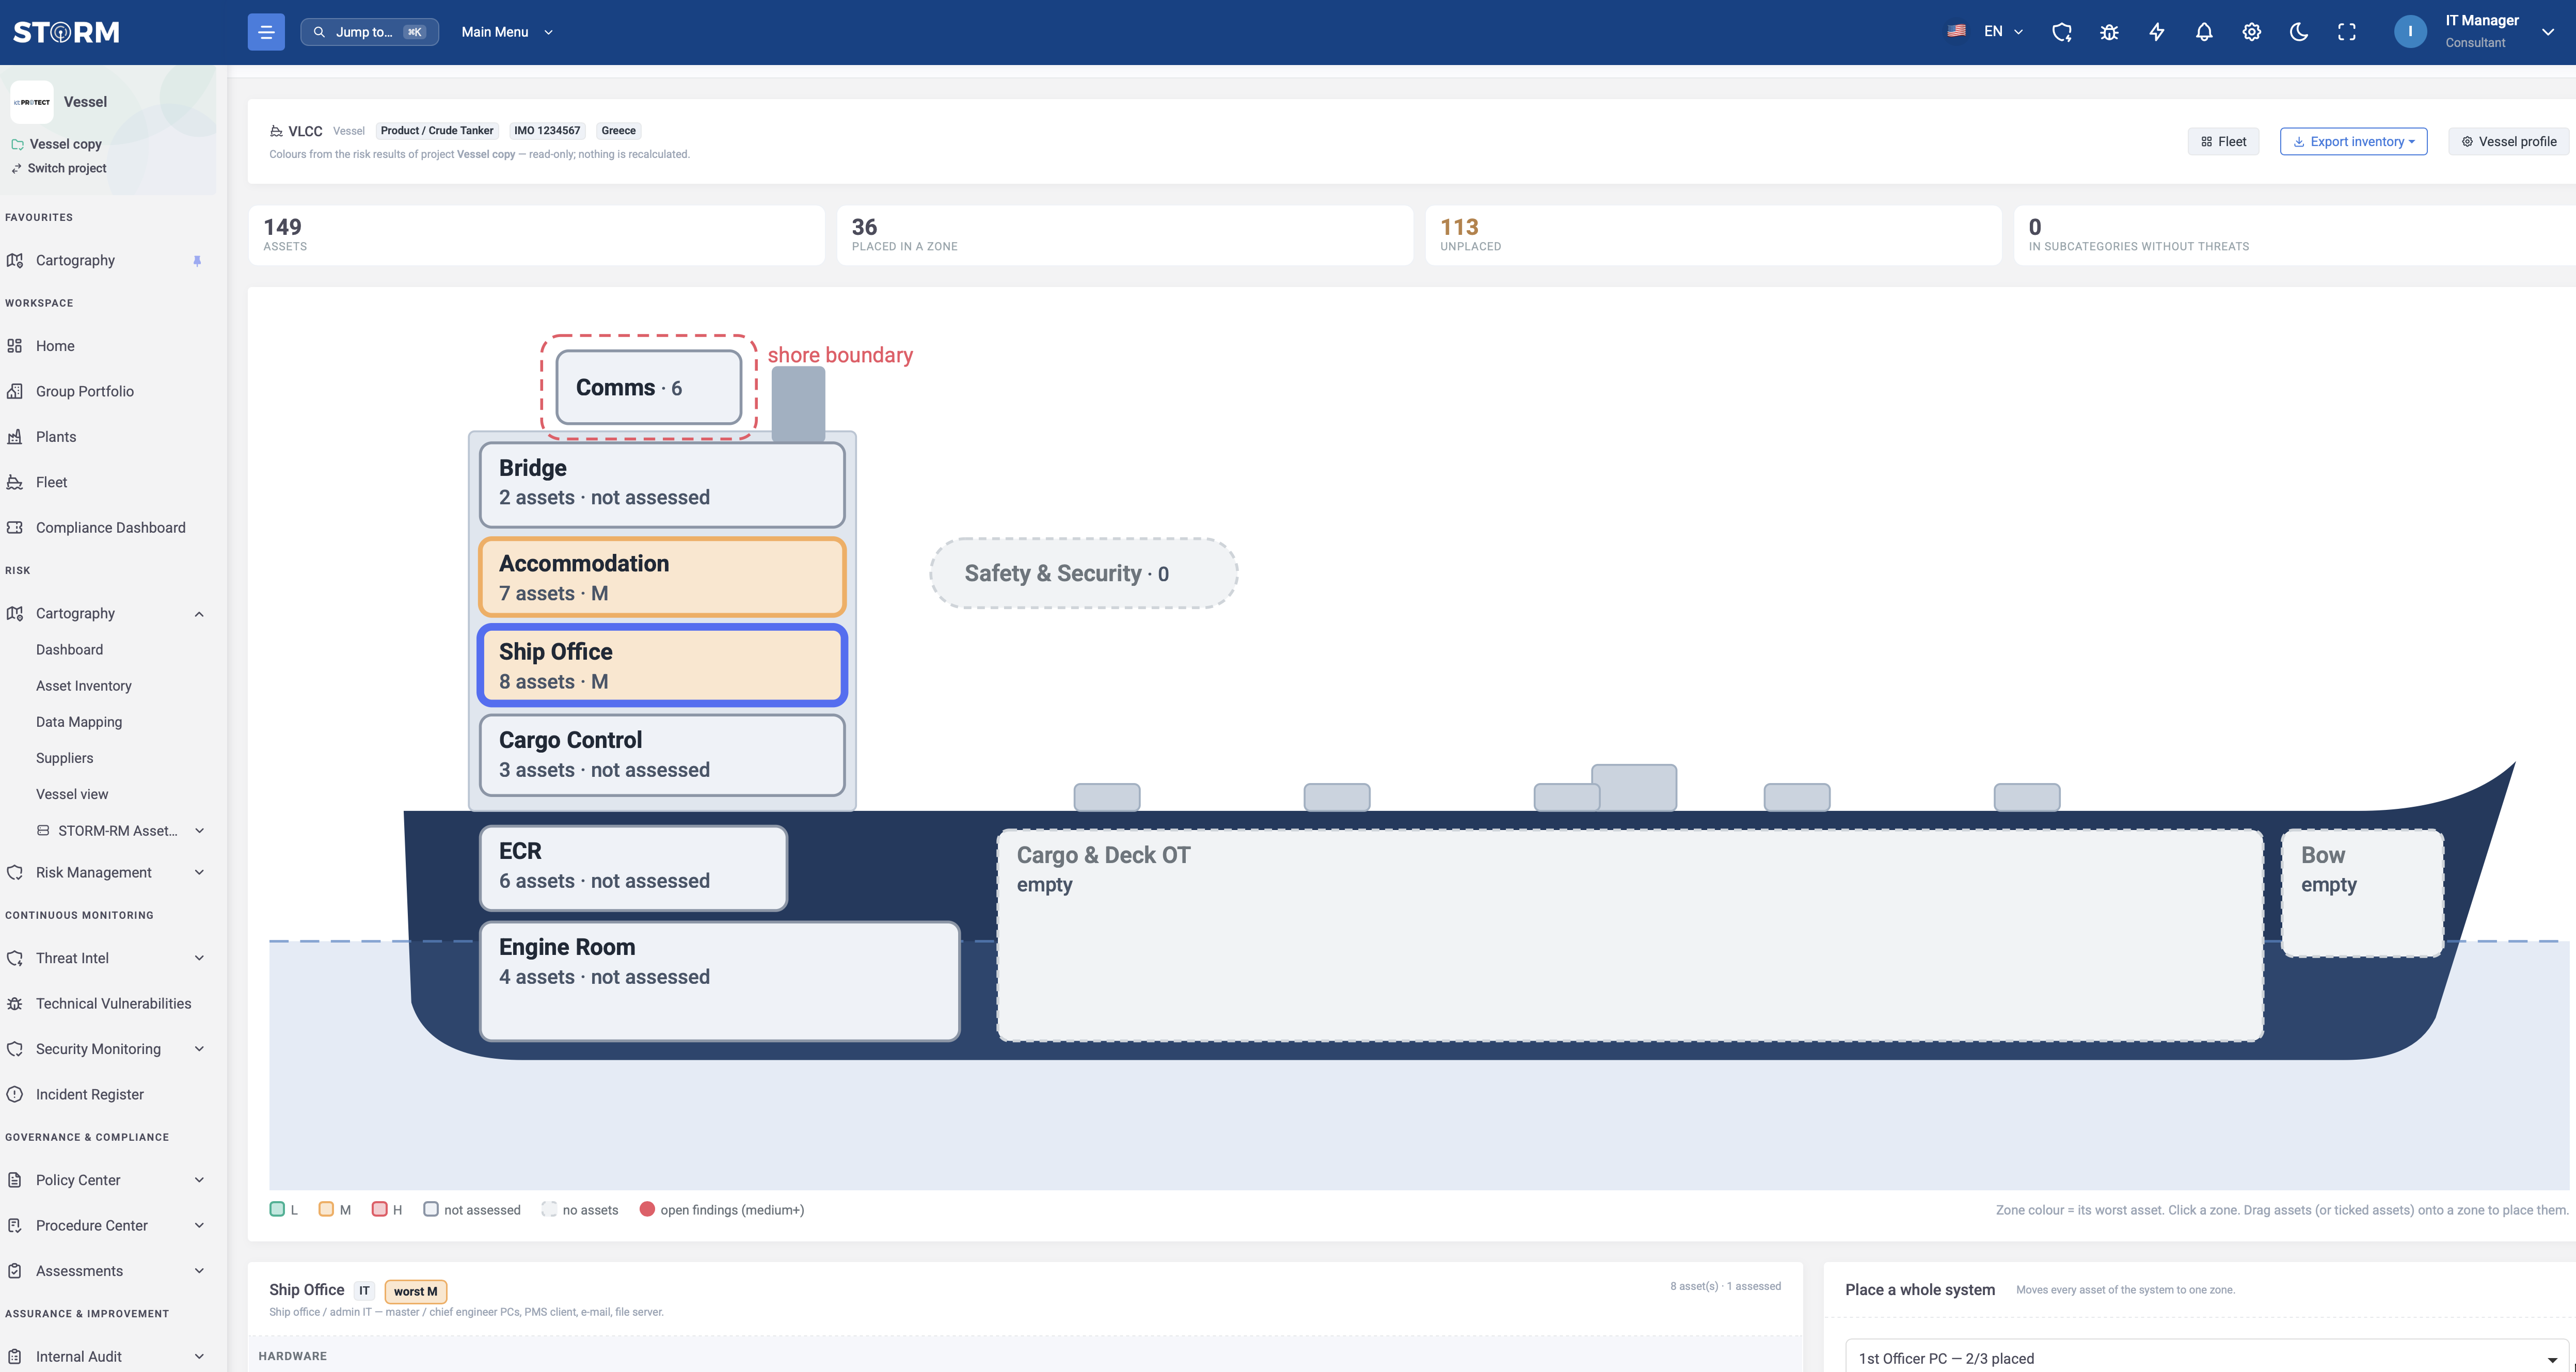Open the lightning bolt quick actions icon
2576x1372 pixels.
pyautogui.click(x=2157, y=32)
